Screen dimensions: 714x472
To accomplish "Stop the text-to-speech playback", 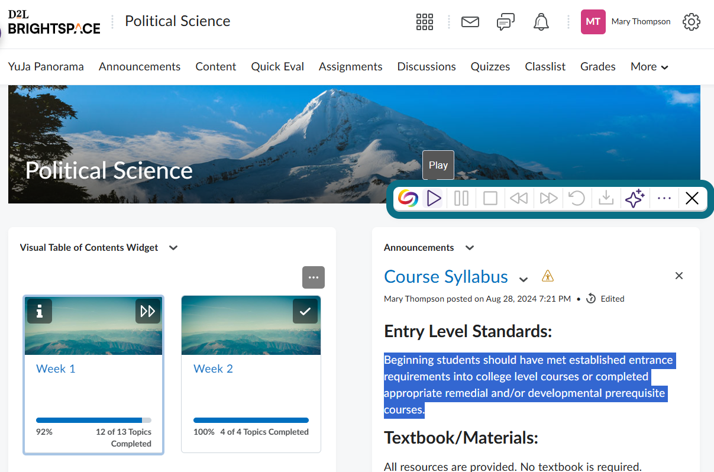I will pyautogui.click(x=490, y=198).
